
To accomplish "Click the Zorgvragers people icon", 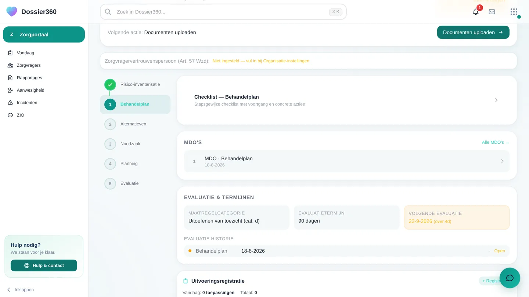I will pos(10,65).
